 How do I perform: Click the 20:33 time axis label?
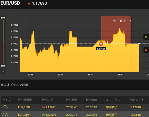click(x=30, y=75)
